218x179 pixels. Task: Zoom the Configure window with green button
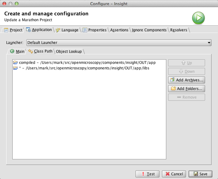click(x=17, y=4)
